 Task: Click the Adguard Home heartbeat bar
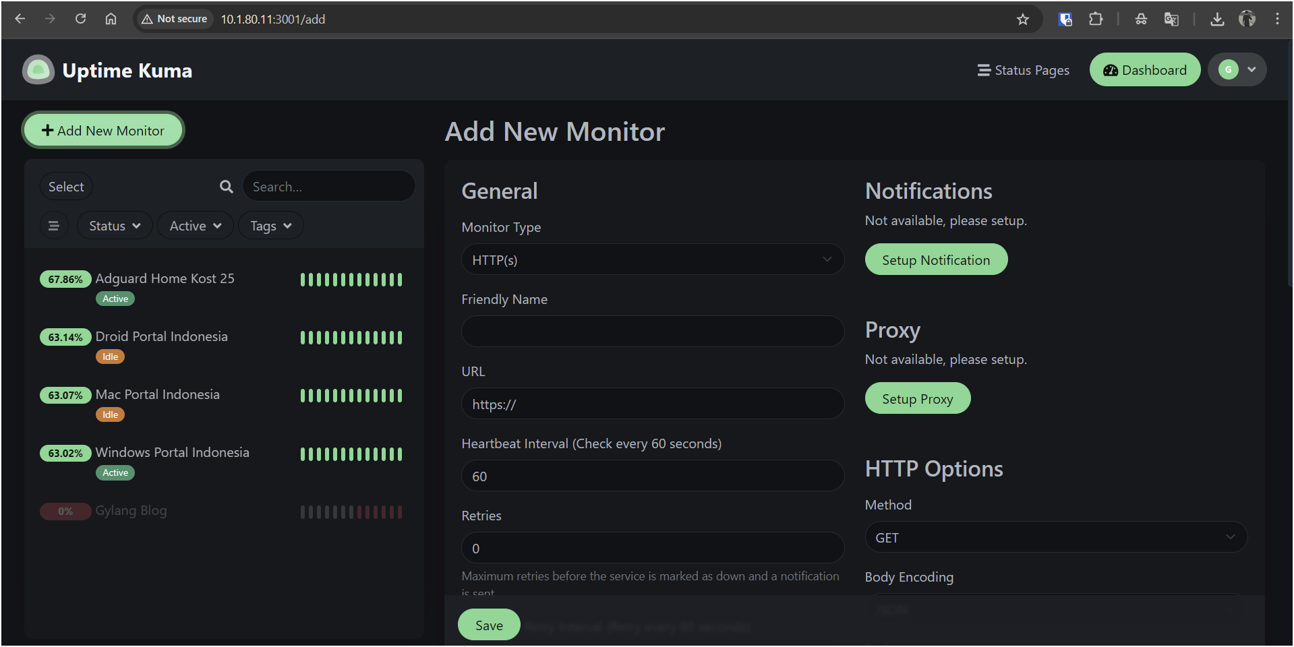(x=351, y=280)
